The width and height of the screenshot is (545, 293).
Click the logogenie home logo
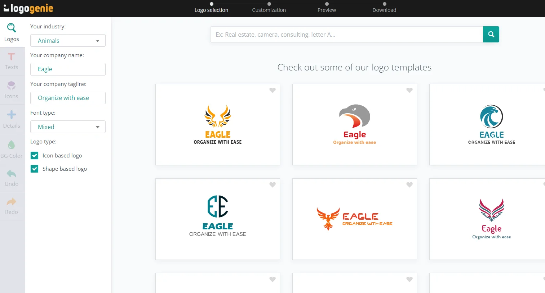click(28, 9)
